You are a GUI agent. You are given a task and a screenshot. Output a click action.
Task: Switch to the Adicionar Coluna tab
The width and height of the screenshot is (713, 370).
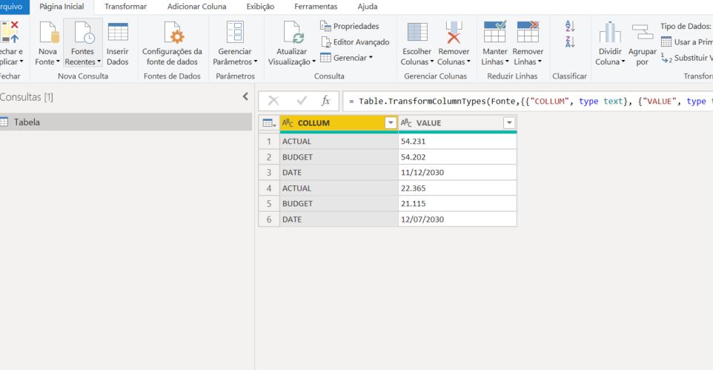click(197, 7)
